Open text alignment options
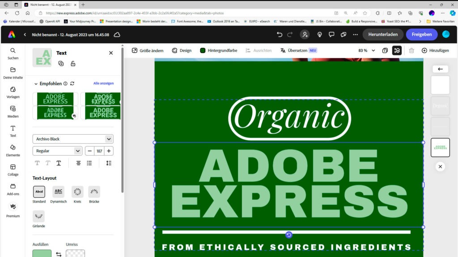This screenshot has width=458, height=257. point(78,163)
